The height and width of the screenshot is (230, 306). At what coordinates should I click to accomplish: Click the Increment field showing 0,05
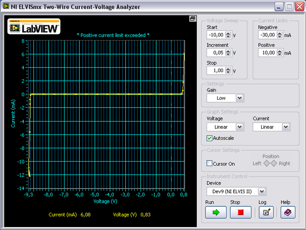point(216,53)
